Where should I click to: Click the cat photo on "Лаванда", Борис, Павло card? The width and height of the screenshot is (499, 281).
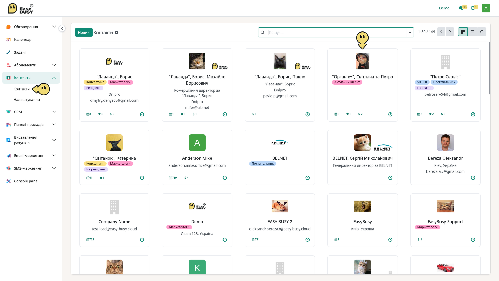(x=280, y=61)
